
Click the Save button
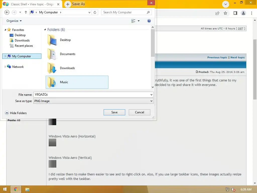tap(114, 112)
